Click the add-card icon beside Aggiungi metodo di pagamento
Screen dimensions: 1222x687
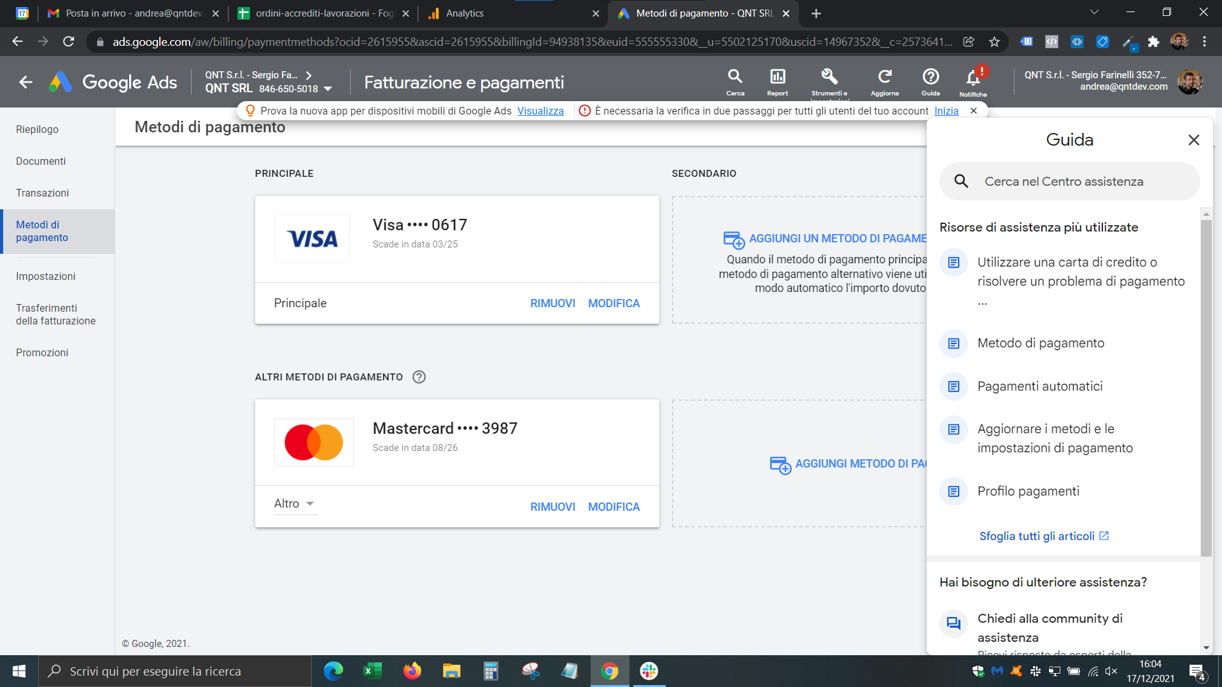click(x=780, y=465)
